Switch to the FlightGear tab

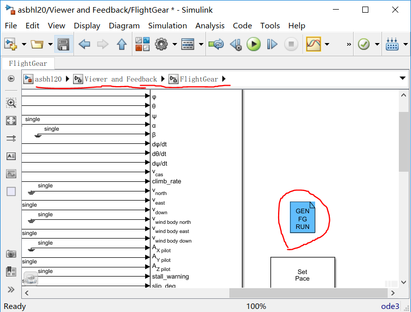[27, 63]
